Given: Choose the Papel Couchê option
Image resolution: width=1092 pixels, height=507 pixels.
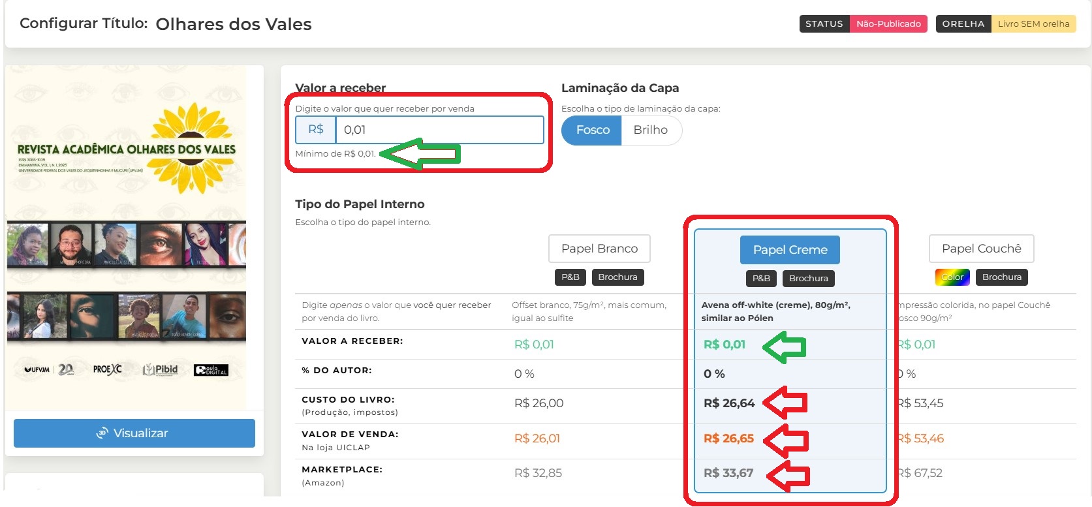Looking at the screenshot, I should tap(981, 249).
